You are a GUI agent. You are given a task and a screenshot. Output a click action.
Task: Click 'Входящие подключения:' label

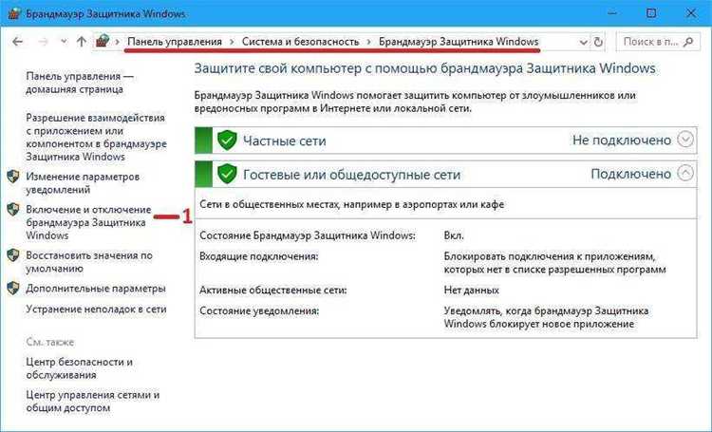pyautogui.click(x=259, y=256)
